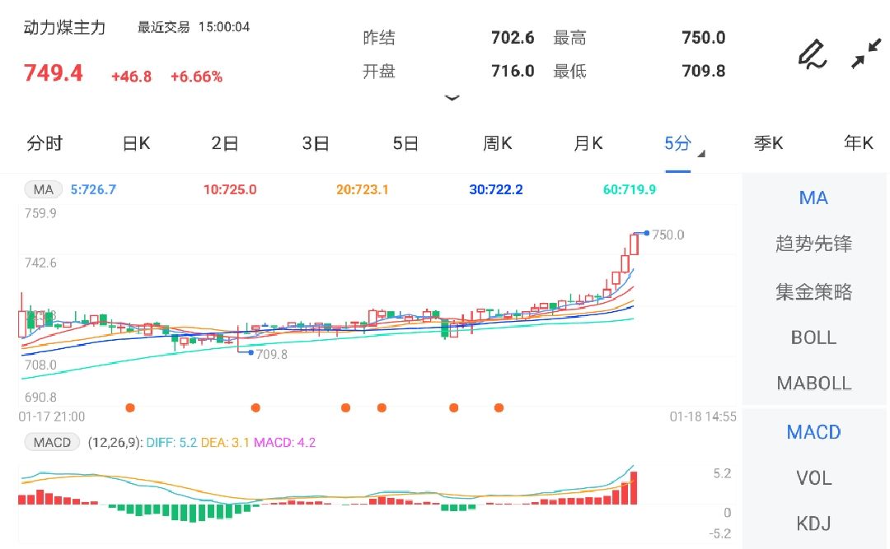Click the MACD: 4.2 reading
The image size is (890, 549).
point(284,442)
